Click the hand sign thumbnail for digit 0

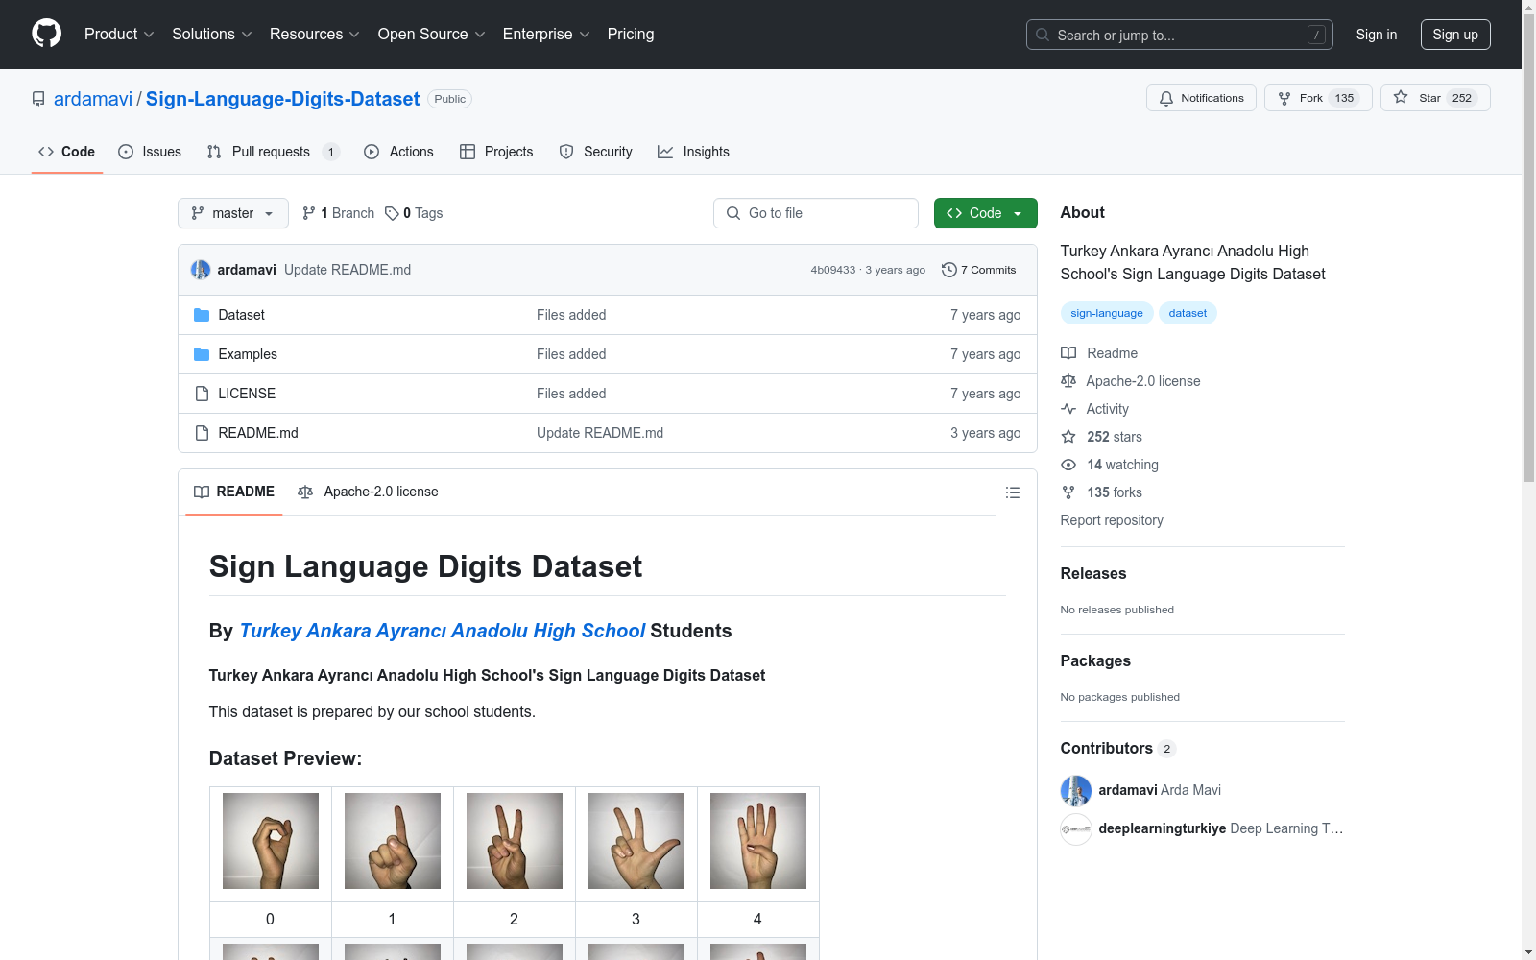[271, 841]
